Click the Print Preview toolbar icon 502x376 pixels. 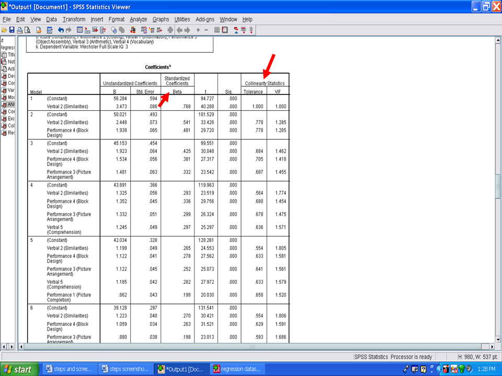tap(28, 30)
